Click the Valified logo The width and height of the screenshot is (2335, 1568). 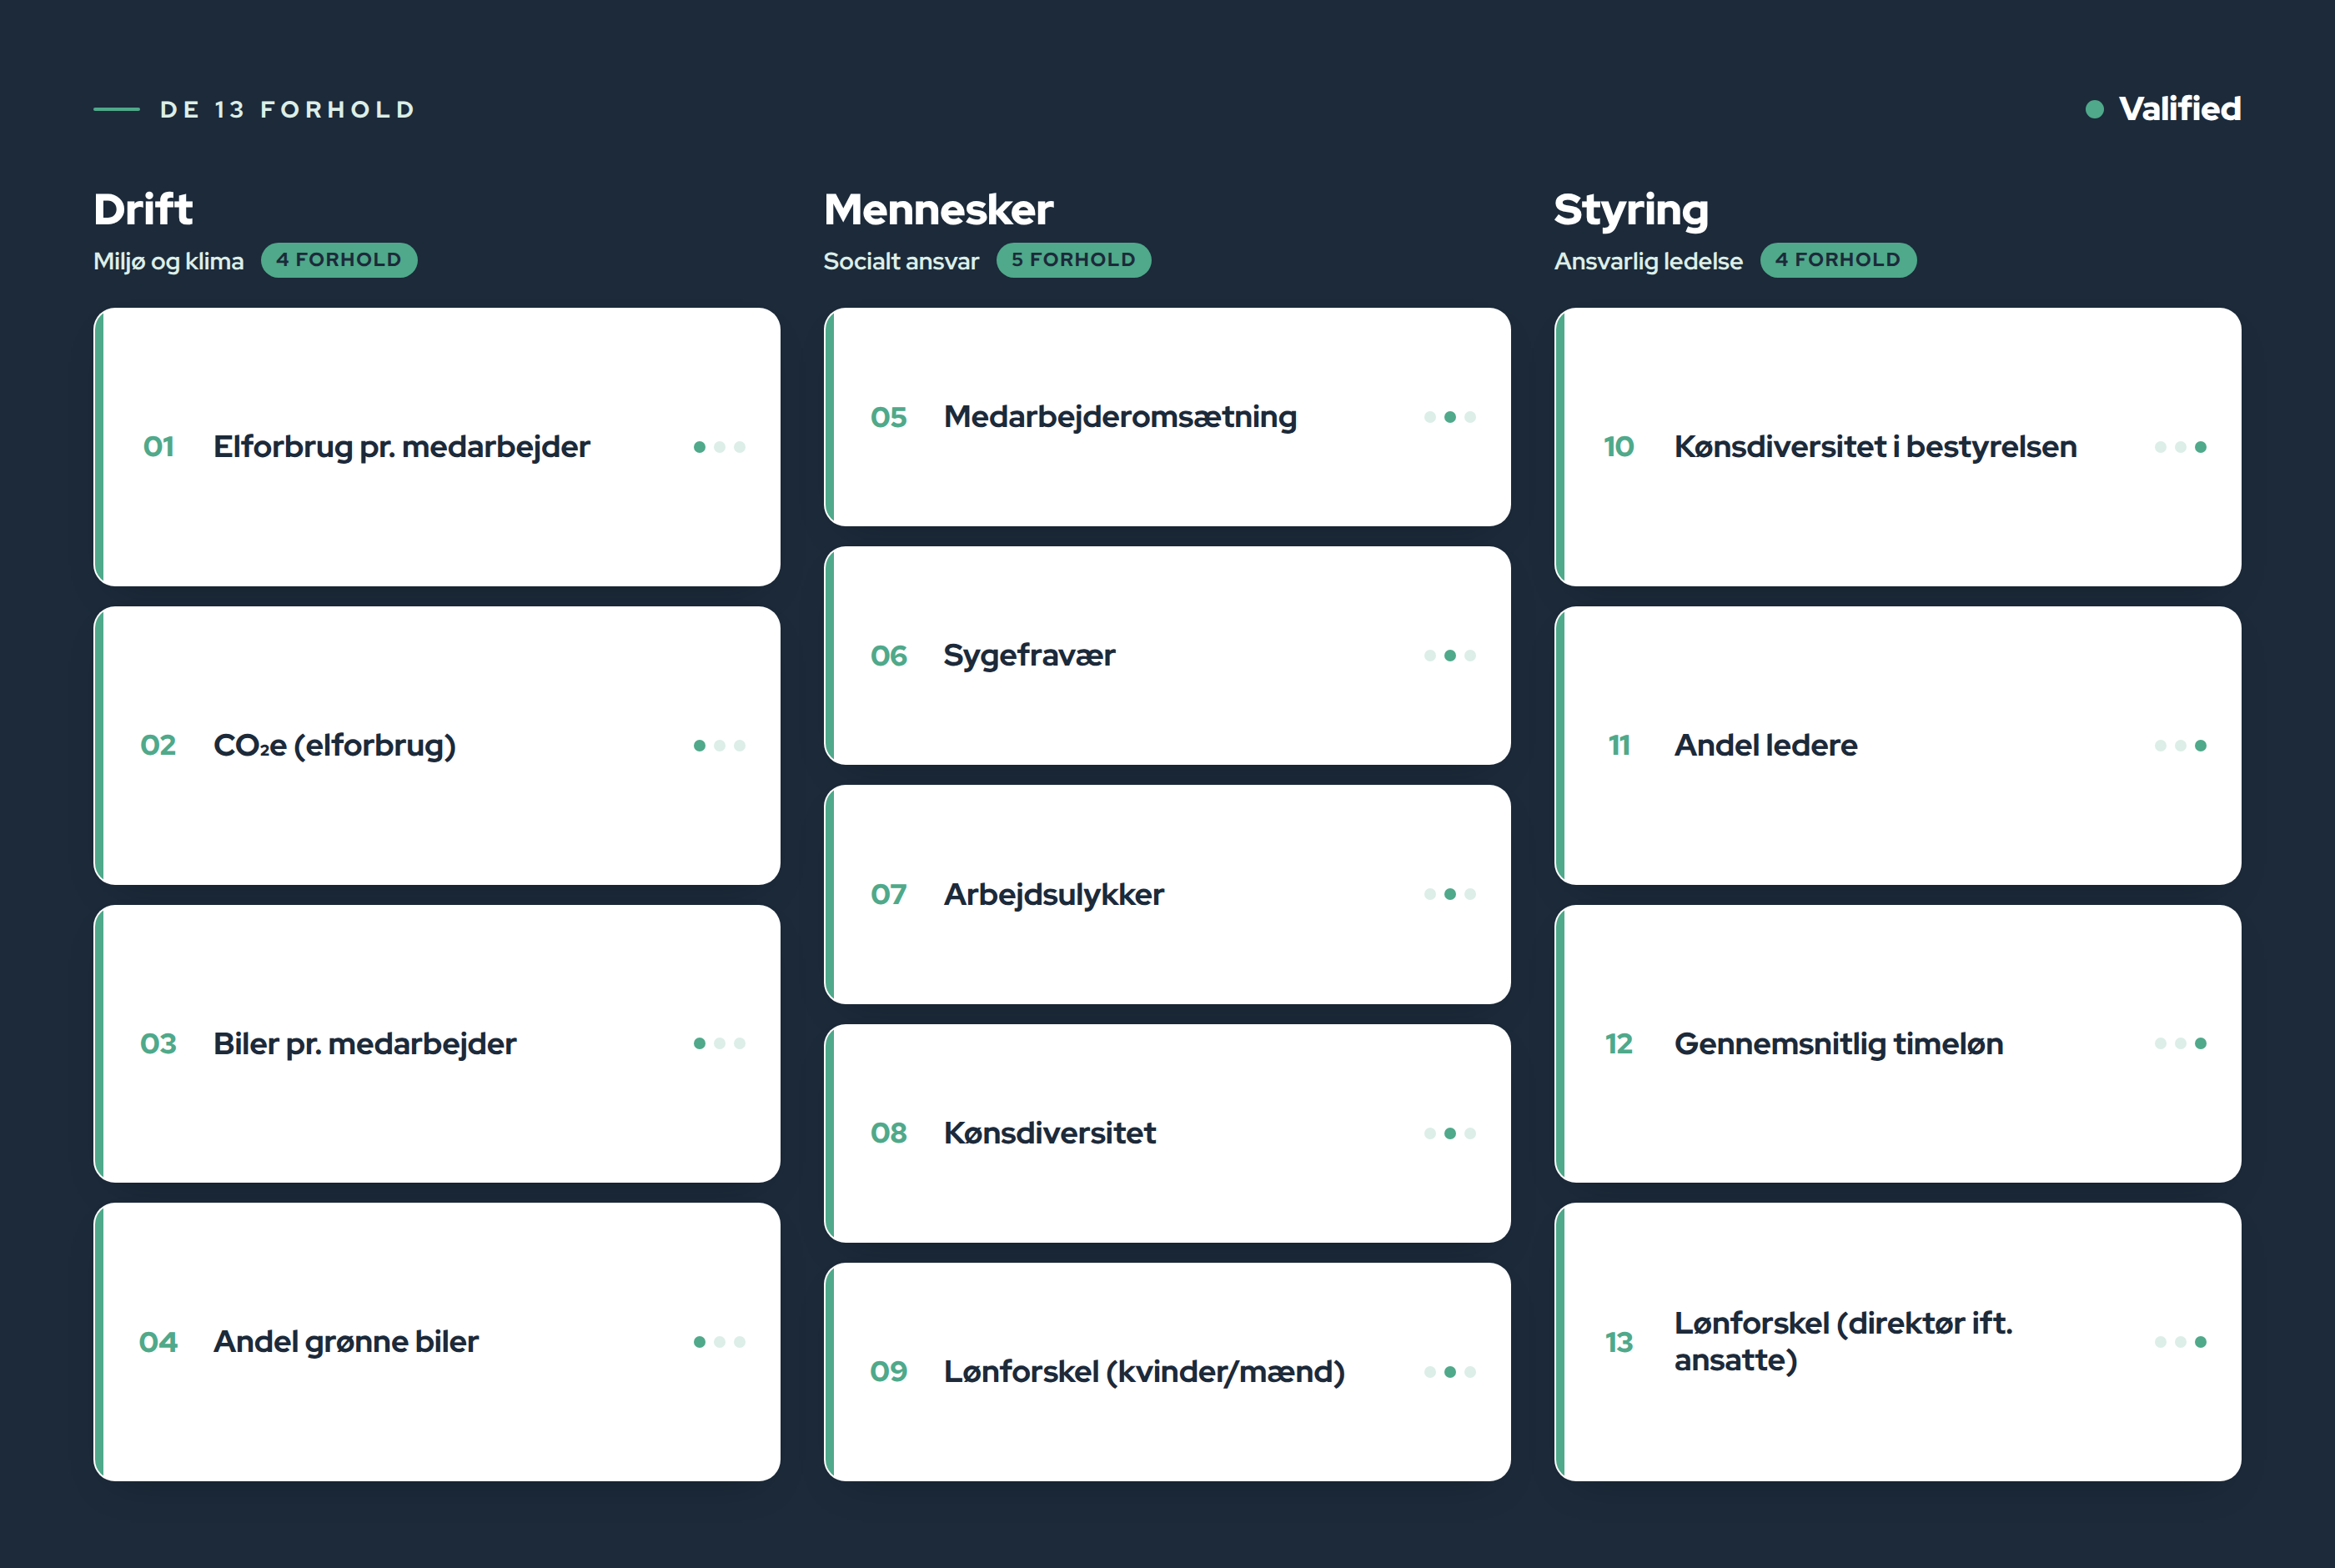pos(2163,109)
